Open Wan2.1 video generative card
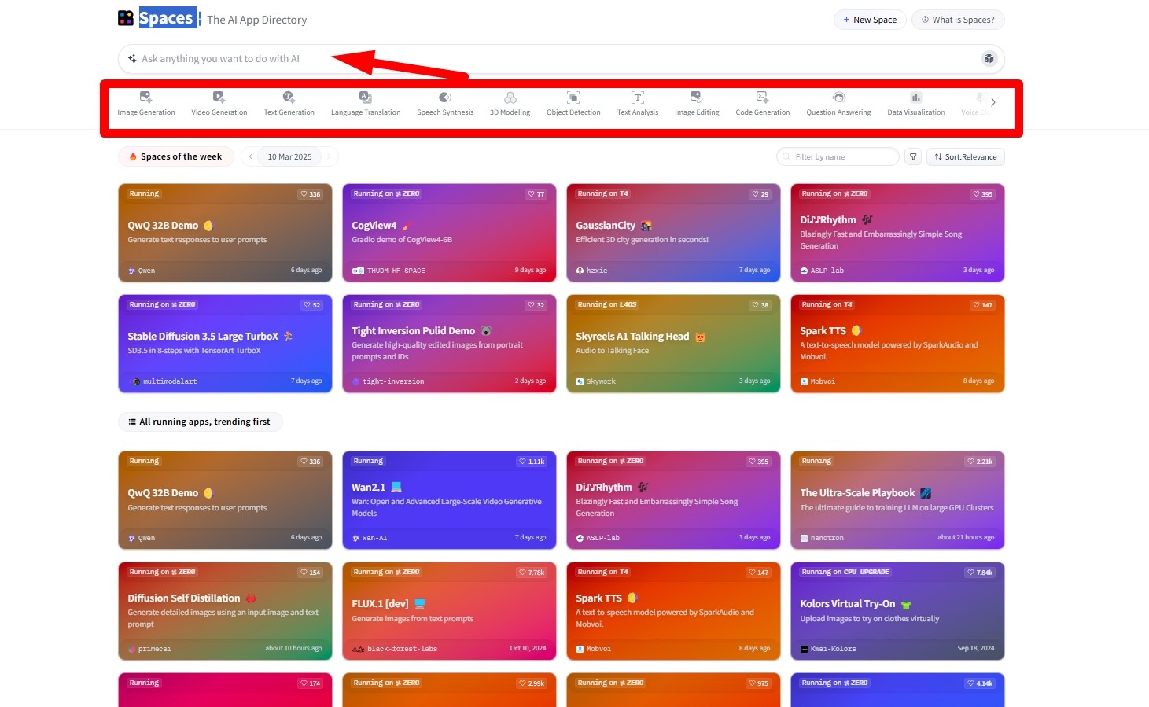The image size is (1149, 707). pos(449,500)
